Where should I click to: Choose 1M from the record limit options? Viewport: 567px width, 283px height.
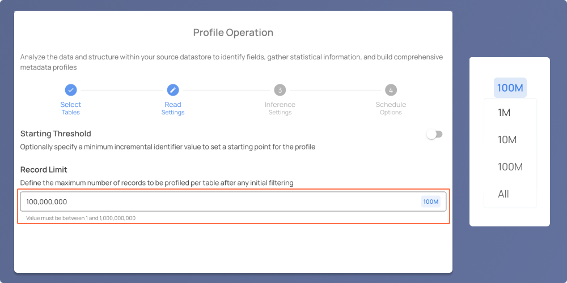pyautogui.click(x=504, y=113)
